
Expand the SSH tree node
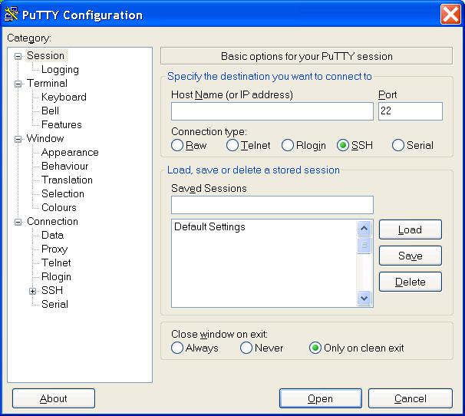[33, 291]
